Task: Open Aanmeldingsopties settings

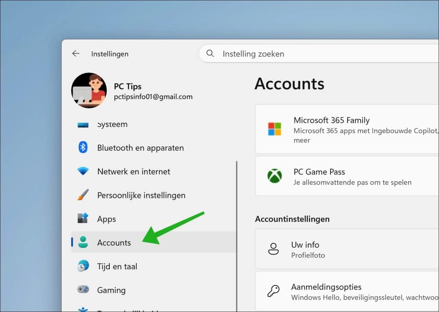Action: click(x=347, y=291)
